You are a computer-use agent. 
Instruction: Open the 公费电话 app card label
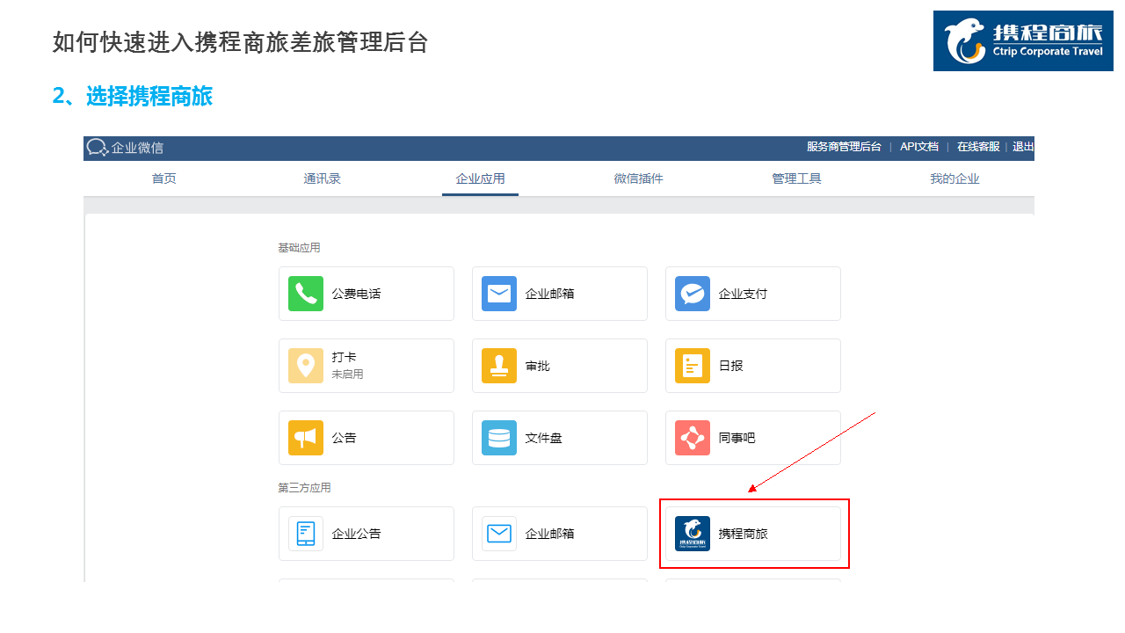[357, 294]
